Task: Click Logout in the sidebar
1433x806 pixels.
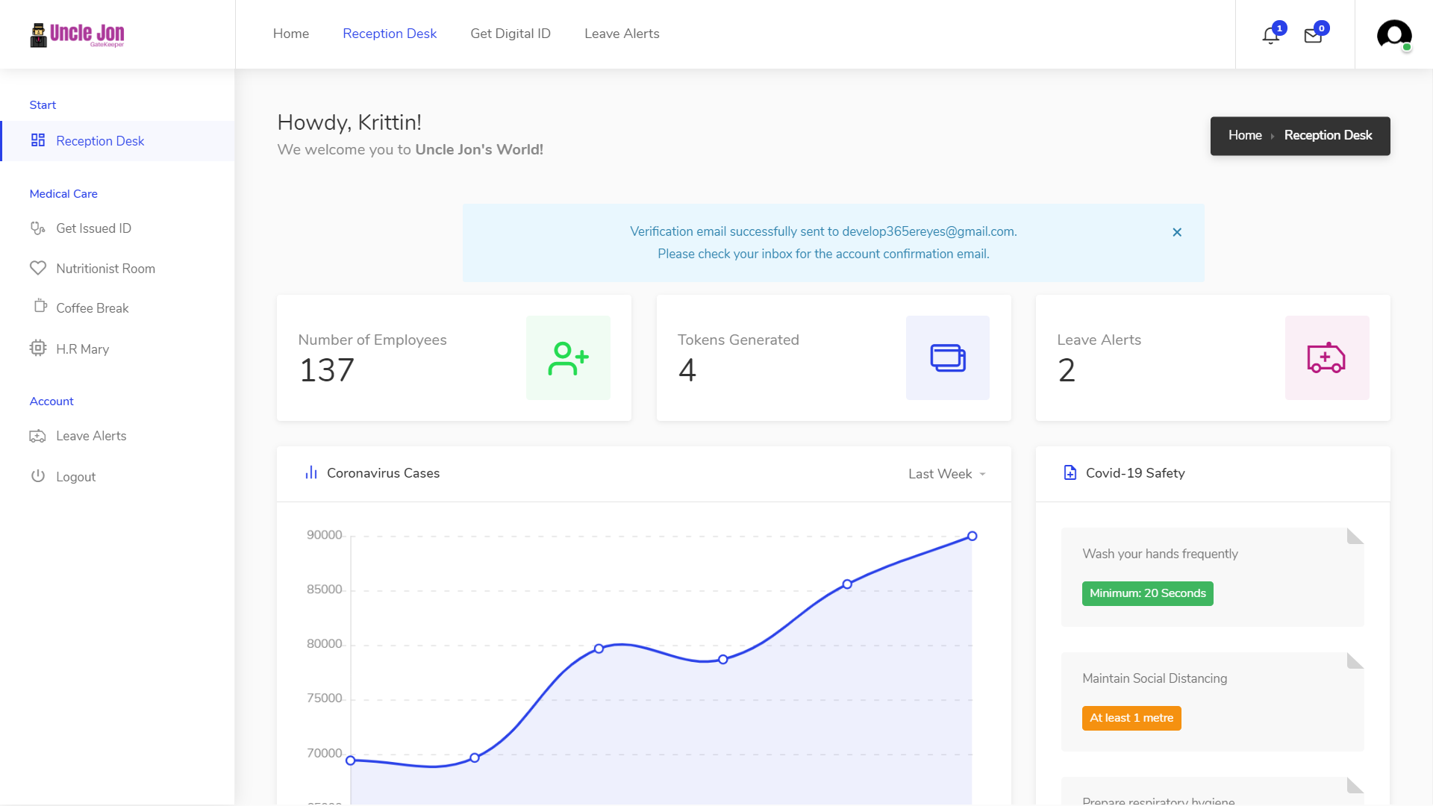Action: pyautogui.click(x=75, y=477)
